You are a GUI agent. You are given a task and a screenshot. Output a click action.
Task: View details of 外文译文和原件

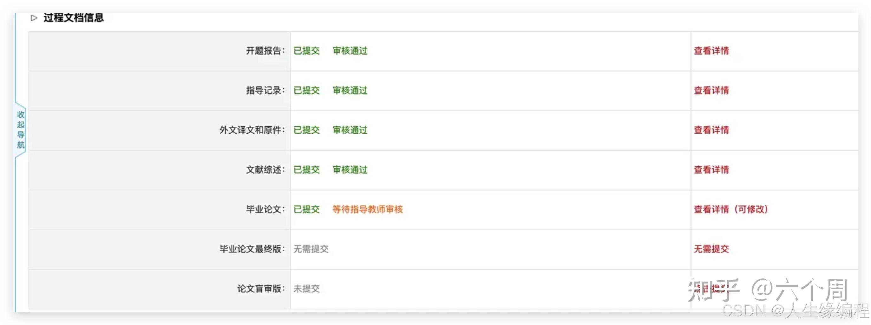click(x=711, y=130)
